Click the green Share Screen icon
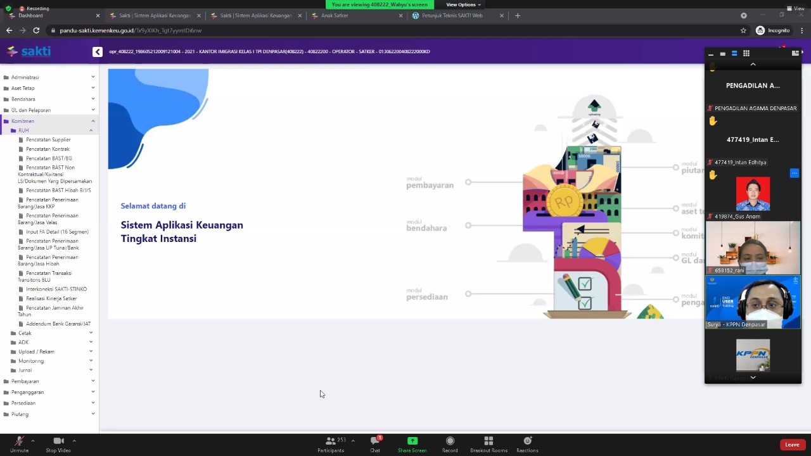 point(412,441)
